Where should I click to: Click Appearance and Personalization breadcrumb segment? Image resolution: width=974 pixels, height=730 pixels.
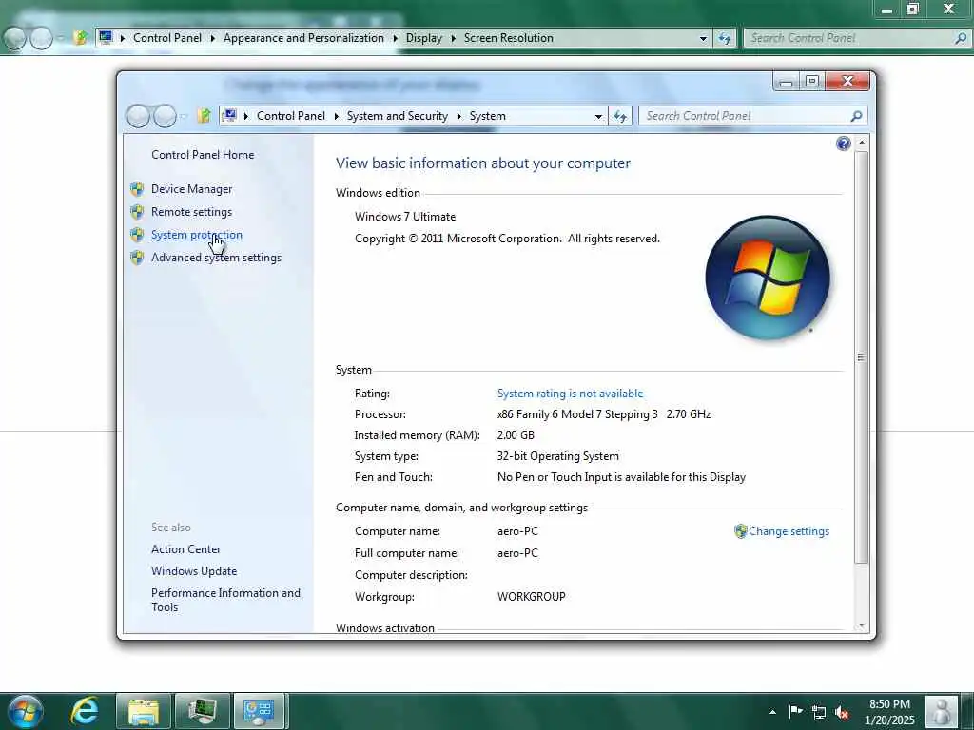303,38
